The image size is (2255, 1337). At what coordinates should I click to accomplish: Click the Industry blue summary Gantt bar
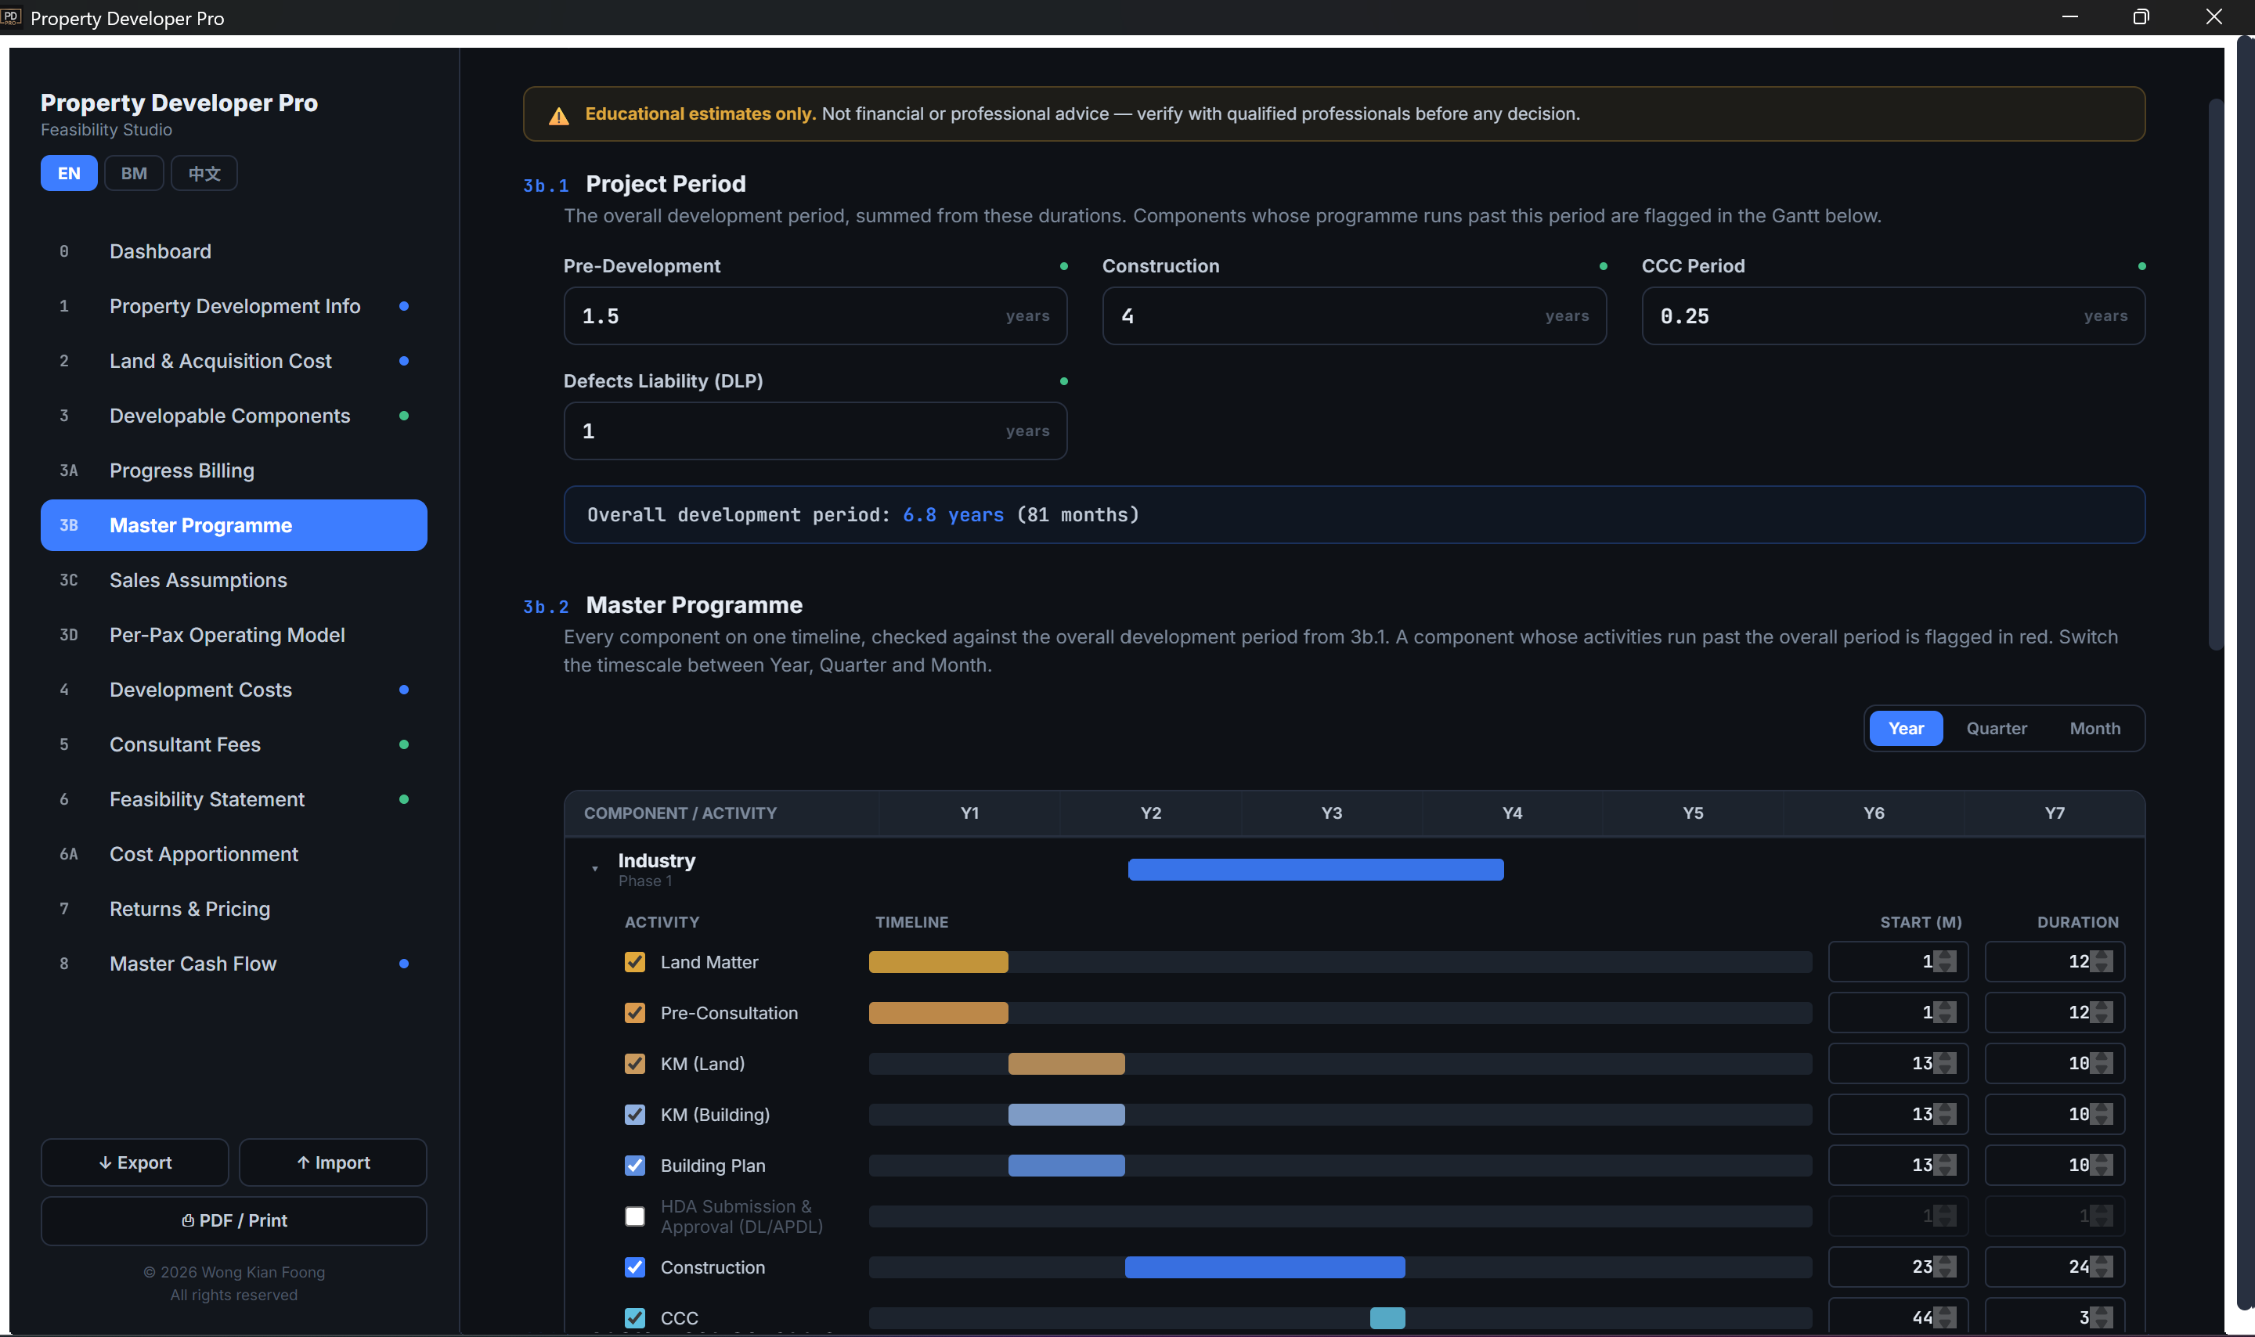[x=1315, y=870]
